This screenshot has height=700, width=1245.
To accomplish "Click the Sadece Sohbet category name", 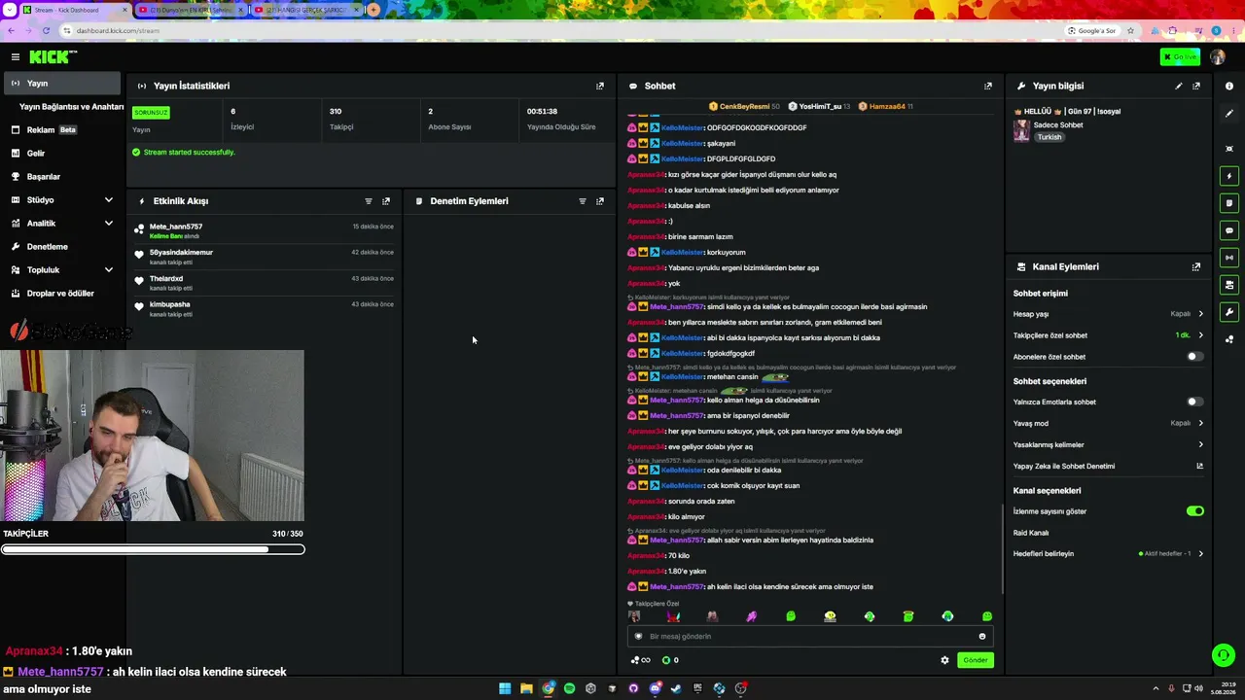I will [x=1058, y=125].
